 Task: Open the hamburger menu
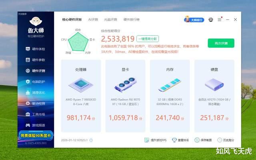tap(220, 20)
